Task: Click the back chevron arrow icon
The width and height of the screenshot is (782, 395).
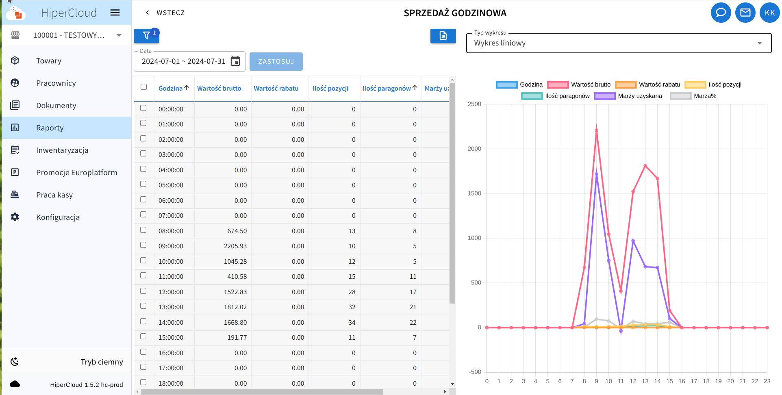Action: click(148, 13)
